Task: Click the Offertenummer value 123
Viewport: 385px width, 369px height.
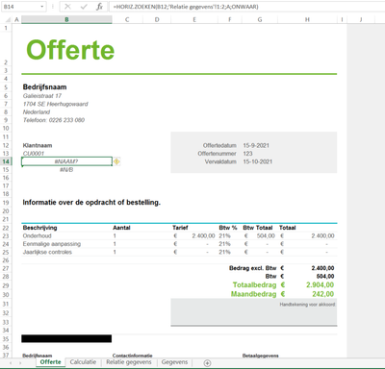Action: click(247, 154)
